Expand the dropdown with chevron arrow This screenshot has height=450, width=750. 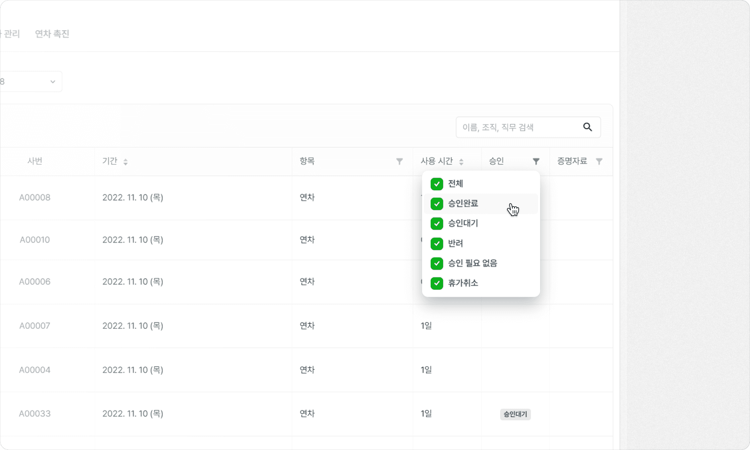click(x=31, y=81)
